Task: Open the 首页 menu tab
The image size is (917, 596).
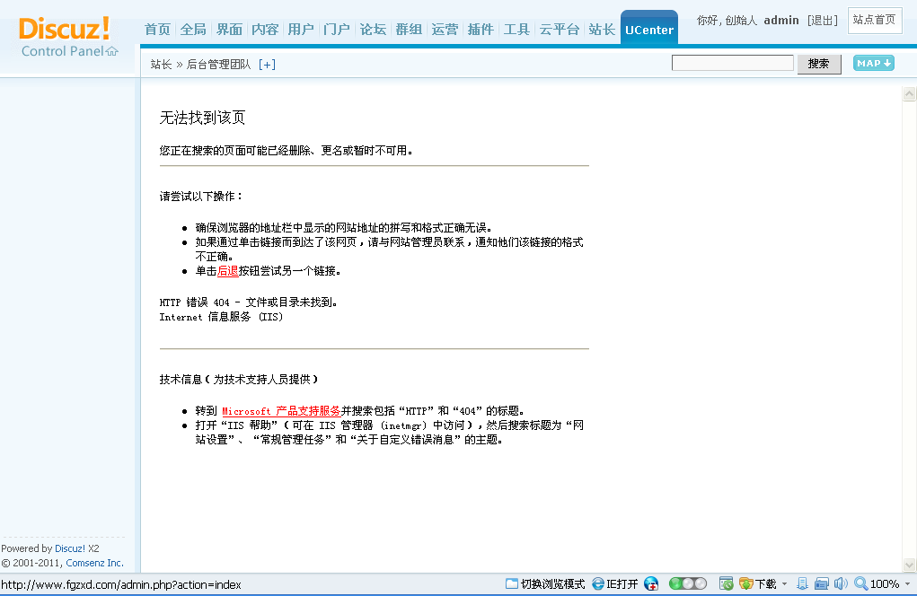Action: point(157,30)
